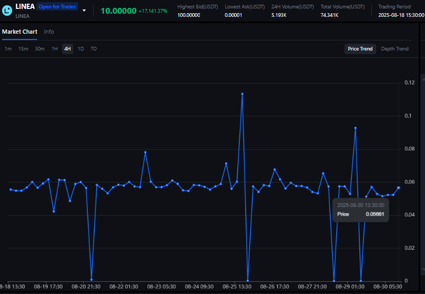This screenshot has width=425, height=294.
Task: Select the 1m chart interval
Action: pyautogui.click(x=8, y=49)
